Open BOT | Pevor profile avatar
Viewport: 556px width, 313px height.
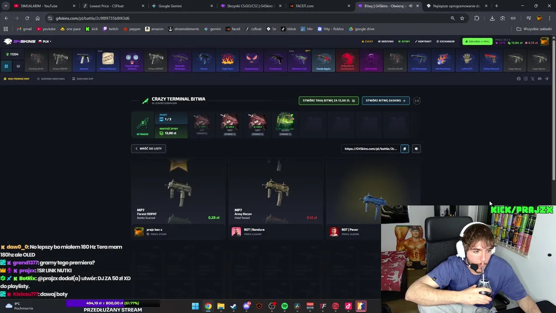pyautogui.click(x=334, y=232)
